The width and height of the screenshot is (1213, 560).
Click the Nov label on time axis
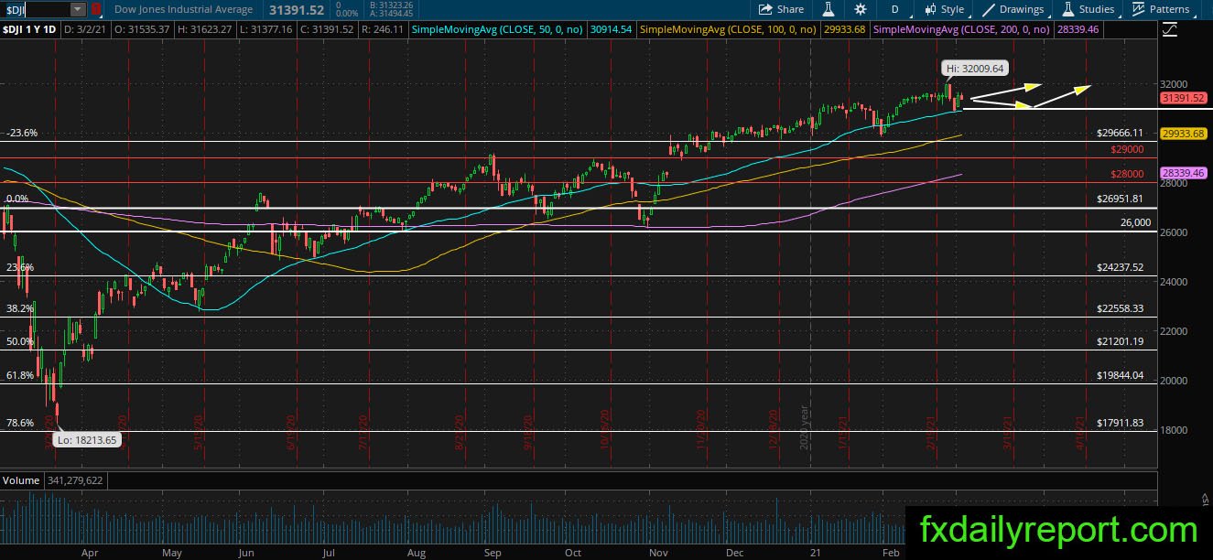(x=657, y=553)
